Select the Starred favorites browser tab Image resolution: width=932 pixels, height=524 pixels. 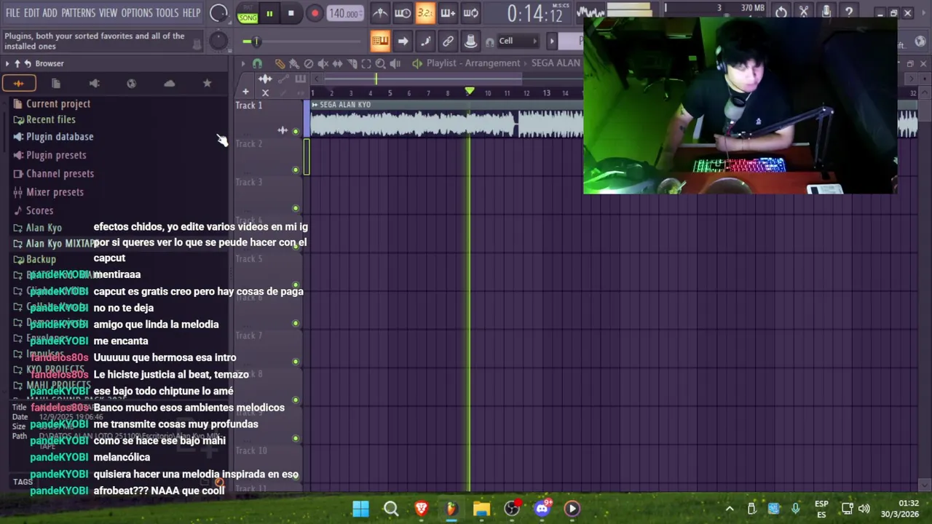click(207, 83)
